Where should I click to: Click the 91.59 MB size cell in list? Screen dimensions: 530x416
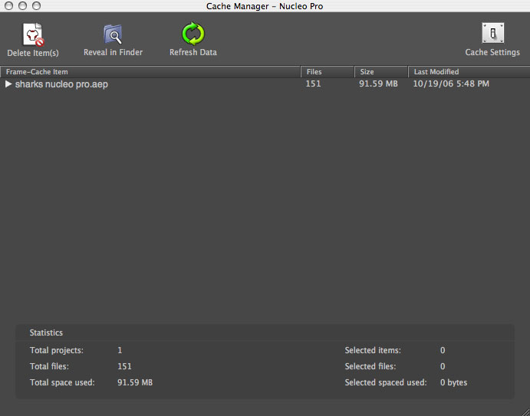pos(378,84)
